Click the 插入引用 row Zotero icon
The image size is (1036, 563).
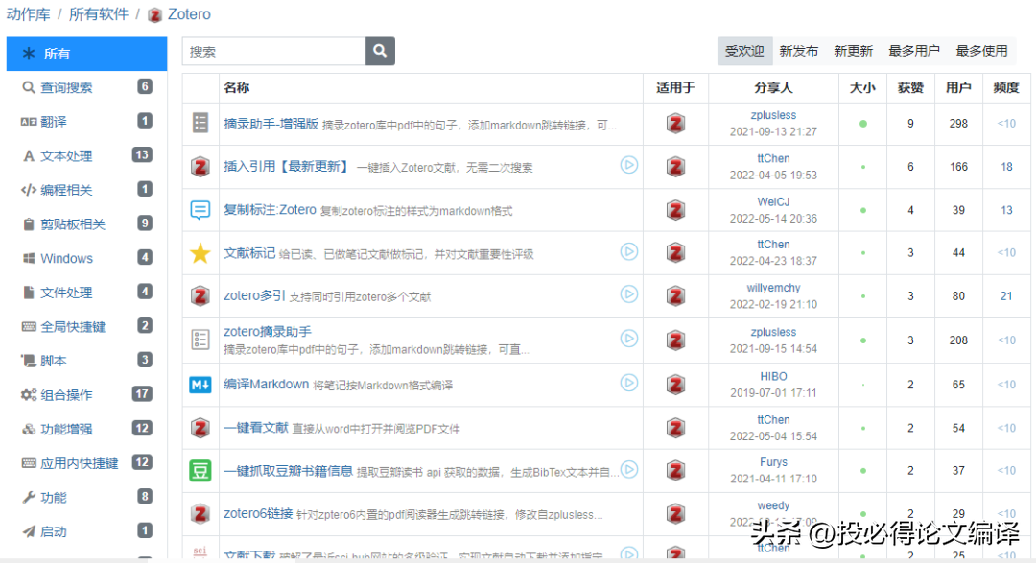(200, 167)
